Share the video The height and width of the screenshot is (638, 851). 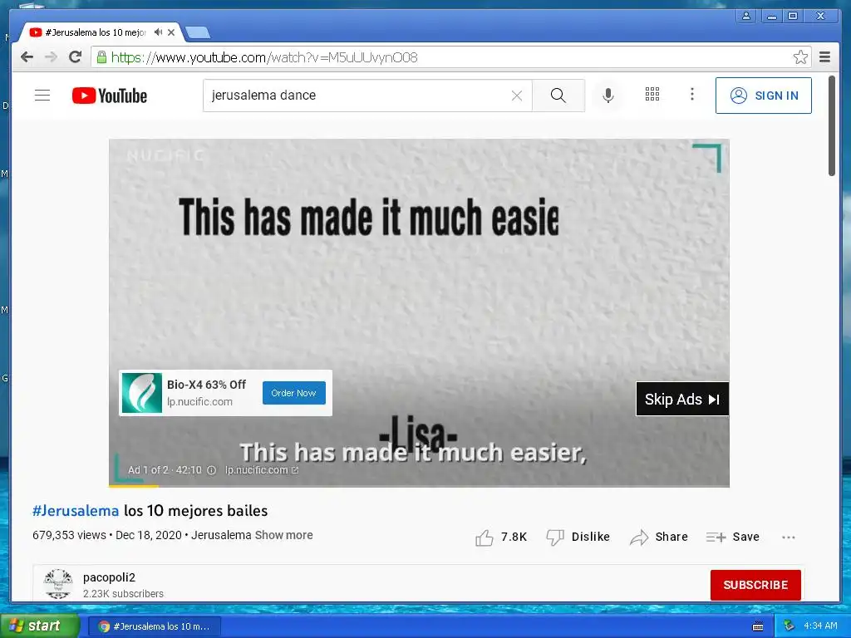point(658,537)
